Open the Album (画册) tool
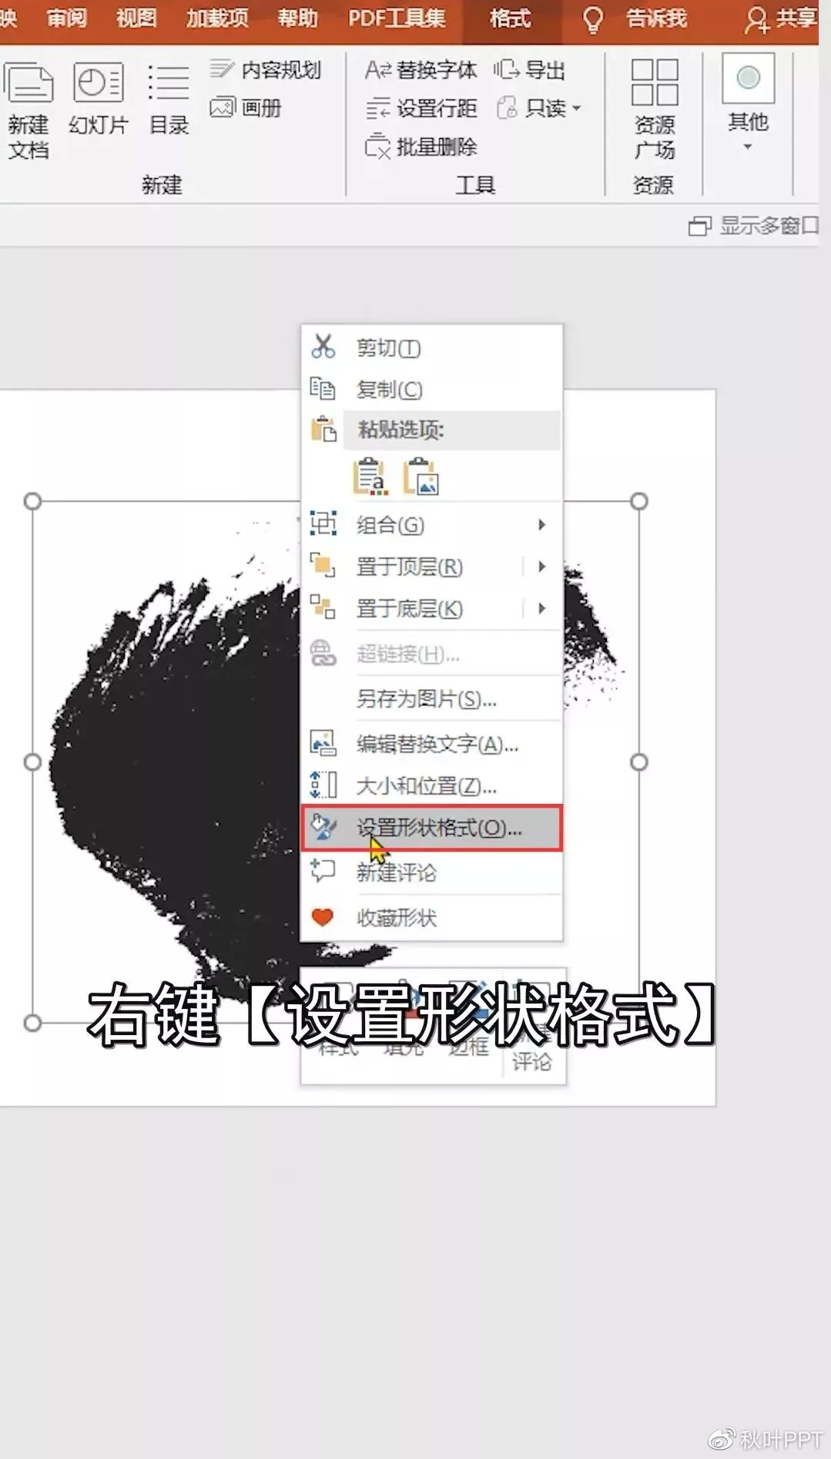 click(246, 108)
